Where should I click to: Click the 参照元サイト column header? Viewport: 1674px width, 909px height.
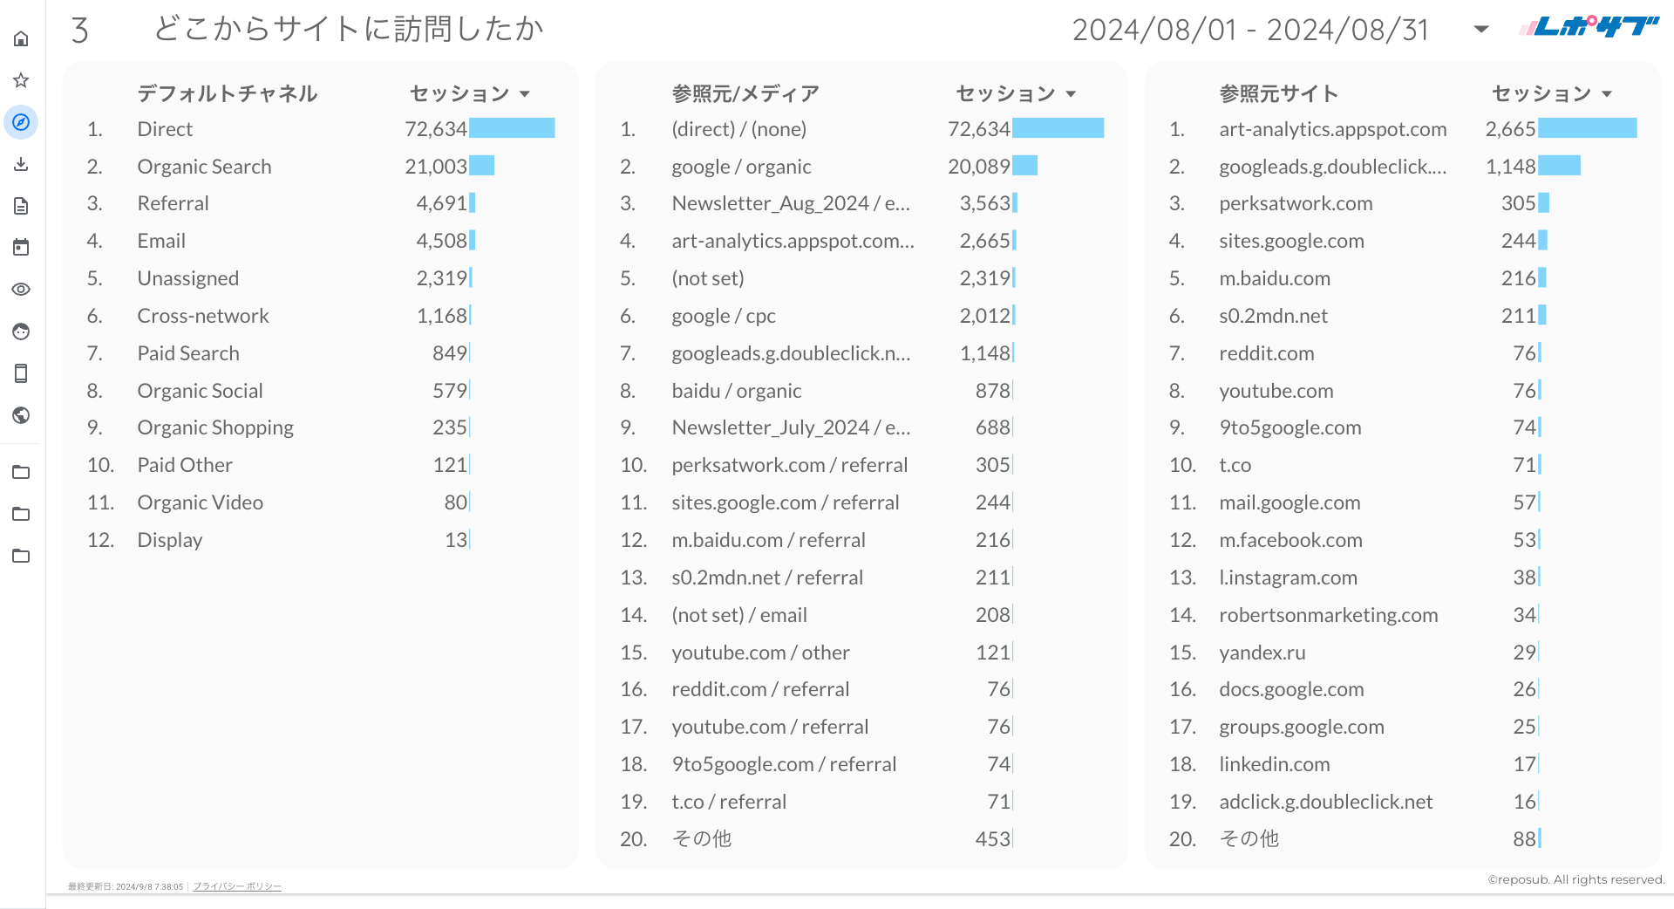[1278, 93]
